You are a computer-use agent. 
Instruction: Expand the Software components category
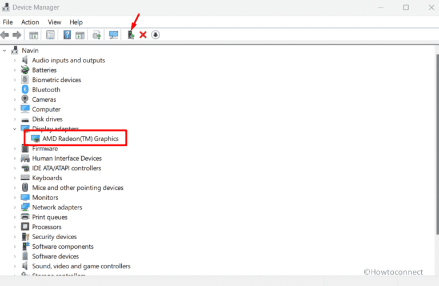point(15,247)
